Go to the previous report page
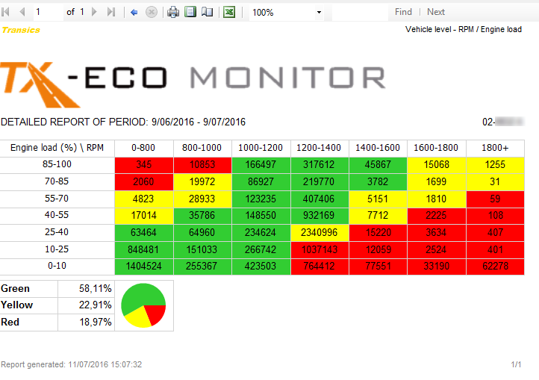539x380 pixels. point(22,12)
